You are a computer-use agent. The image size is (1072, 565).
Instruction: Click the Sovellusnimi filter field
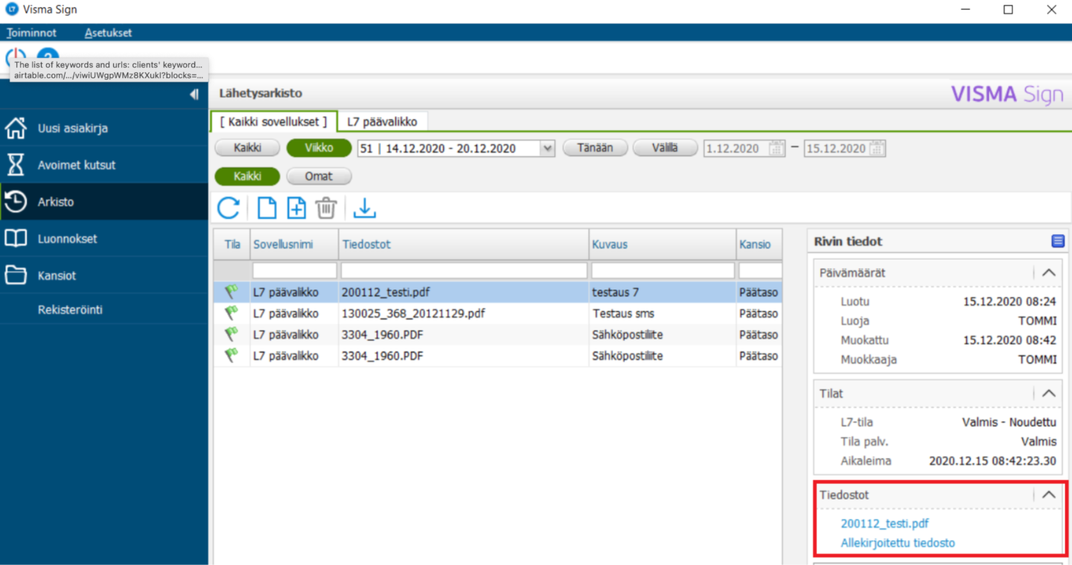295,270
